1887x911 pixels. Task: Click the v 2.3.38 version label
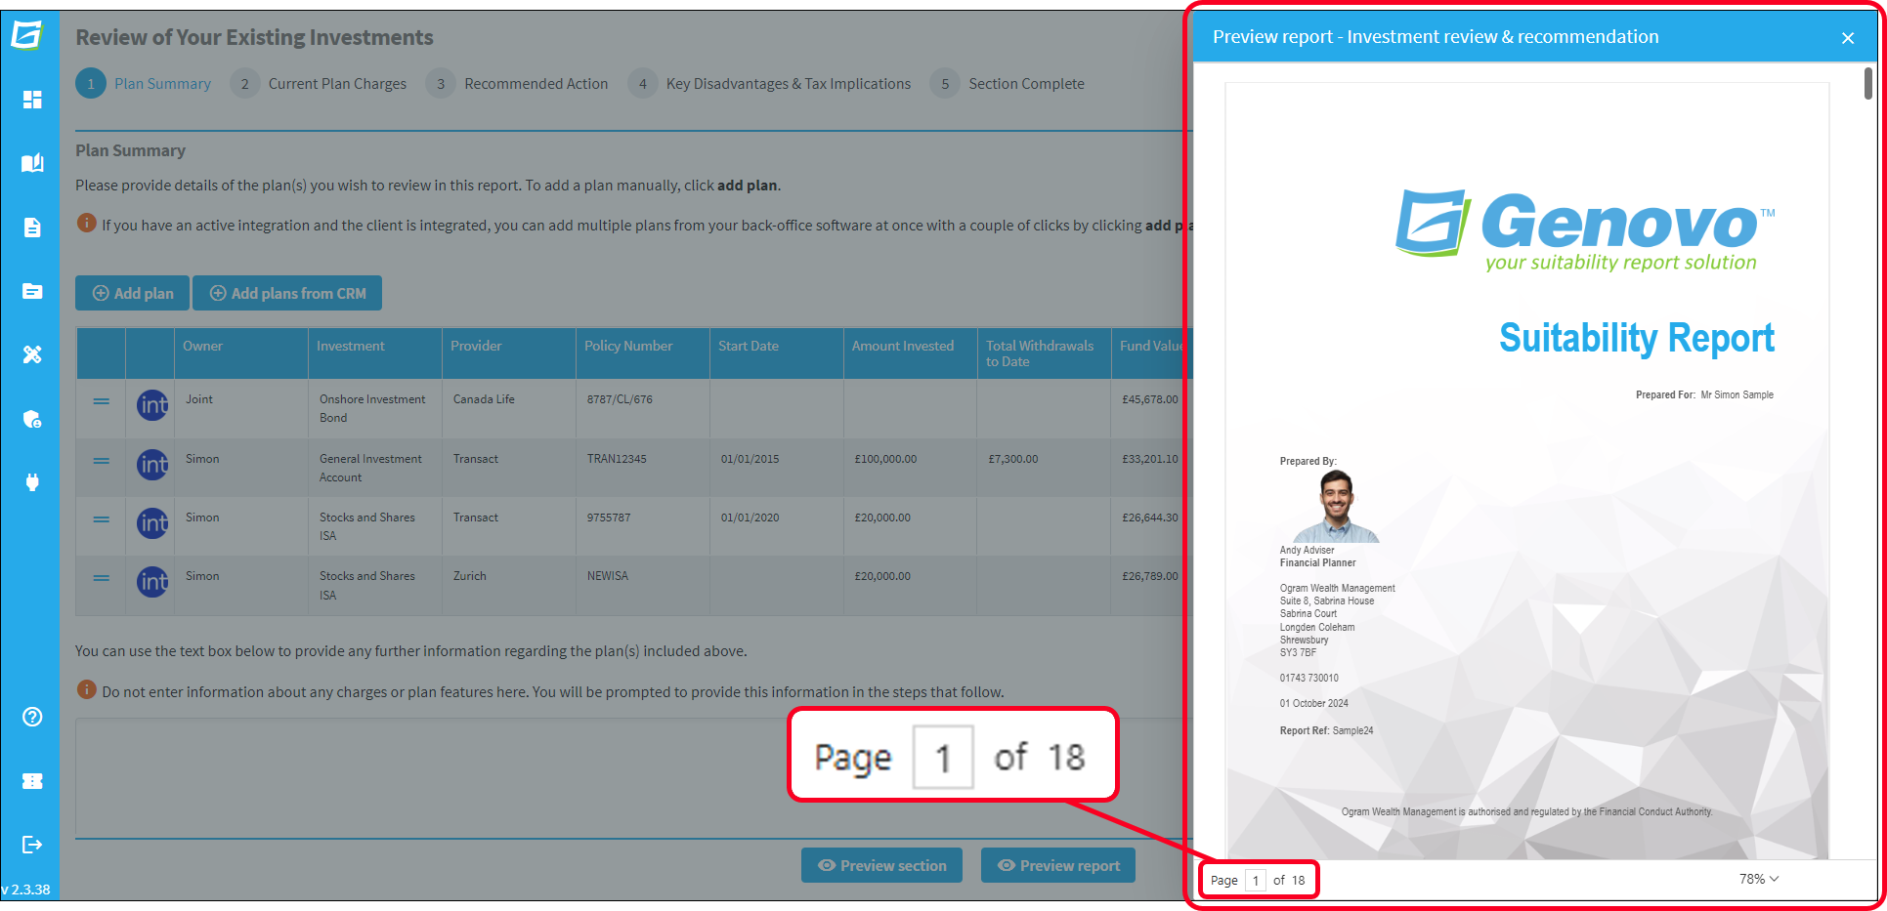(25, 890)
